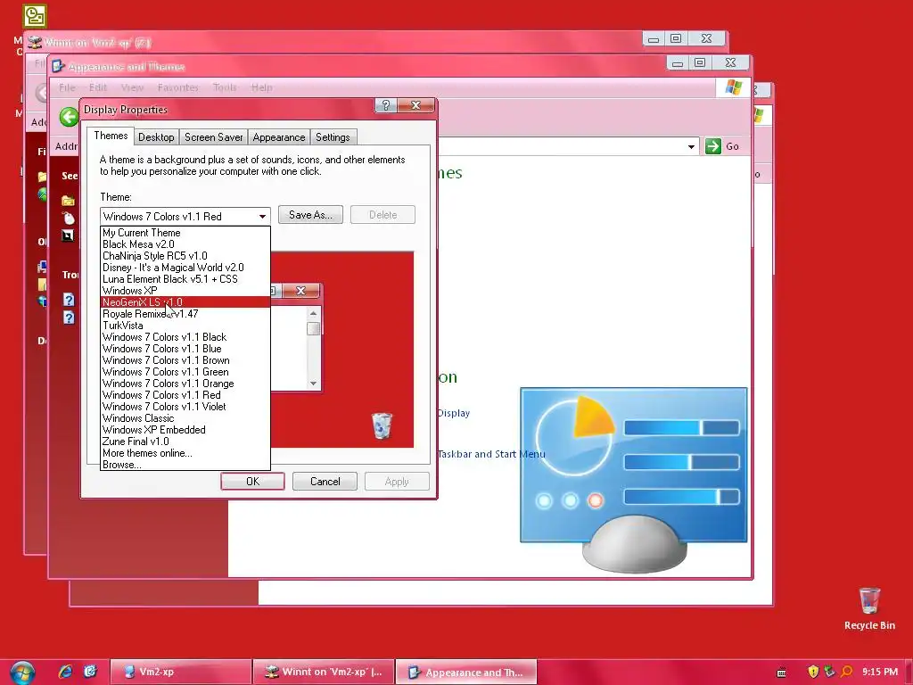Click OK in Display Properties
The image size is (913, 685).
point(252,482)
